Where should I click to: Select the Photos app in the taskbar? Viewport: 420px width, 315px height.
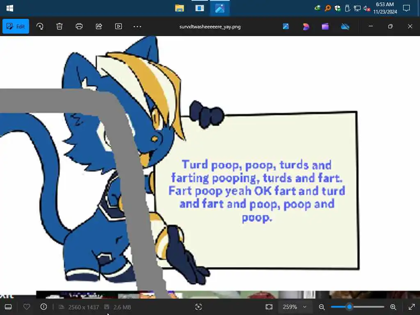pos(220,8)
